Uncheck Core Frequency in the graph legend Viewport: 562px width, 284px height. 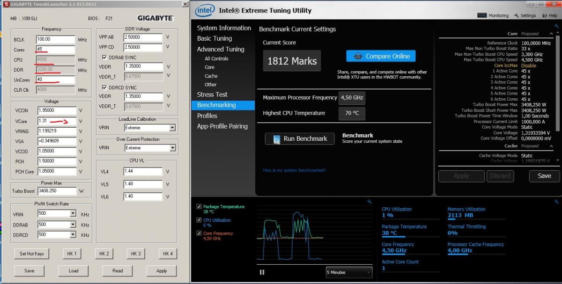tap(200, 233)
